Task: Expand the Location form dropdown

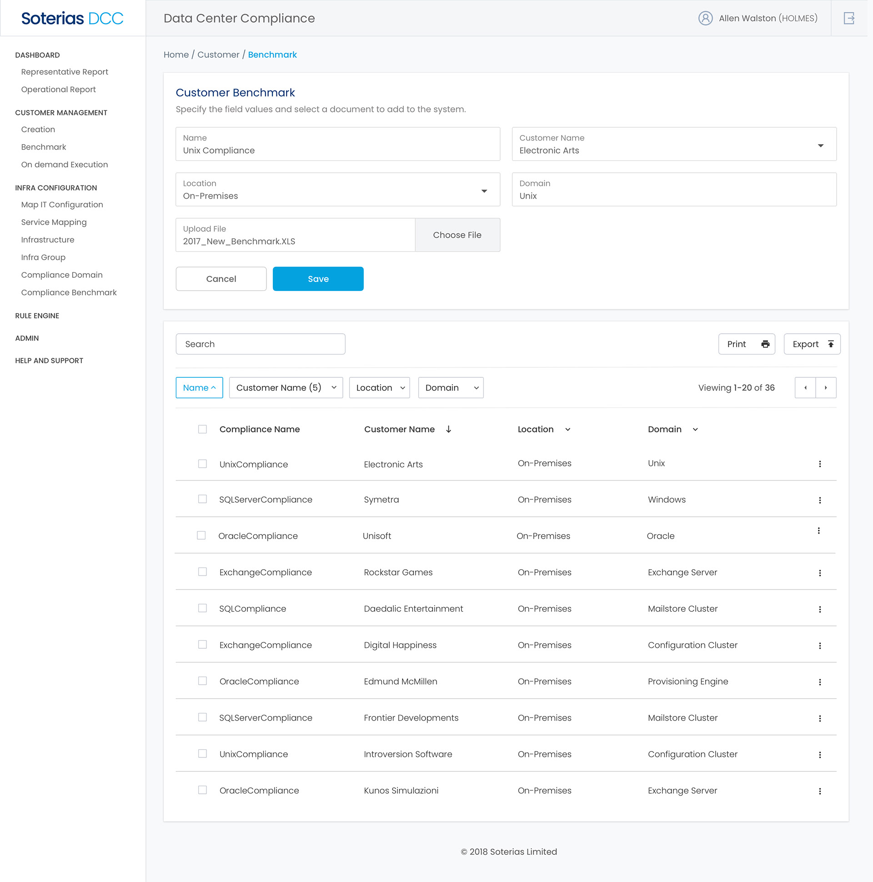Action: (484, 191)
